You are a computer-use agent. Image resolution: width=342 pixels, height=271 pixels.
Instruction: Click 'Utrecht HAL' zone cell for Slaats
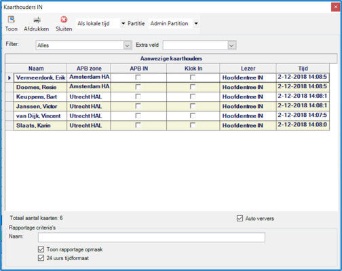[x=89, y=126]
